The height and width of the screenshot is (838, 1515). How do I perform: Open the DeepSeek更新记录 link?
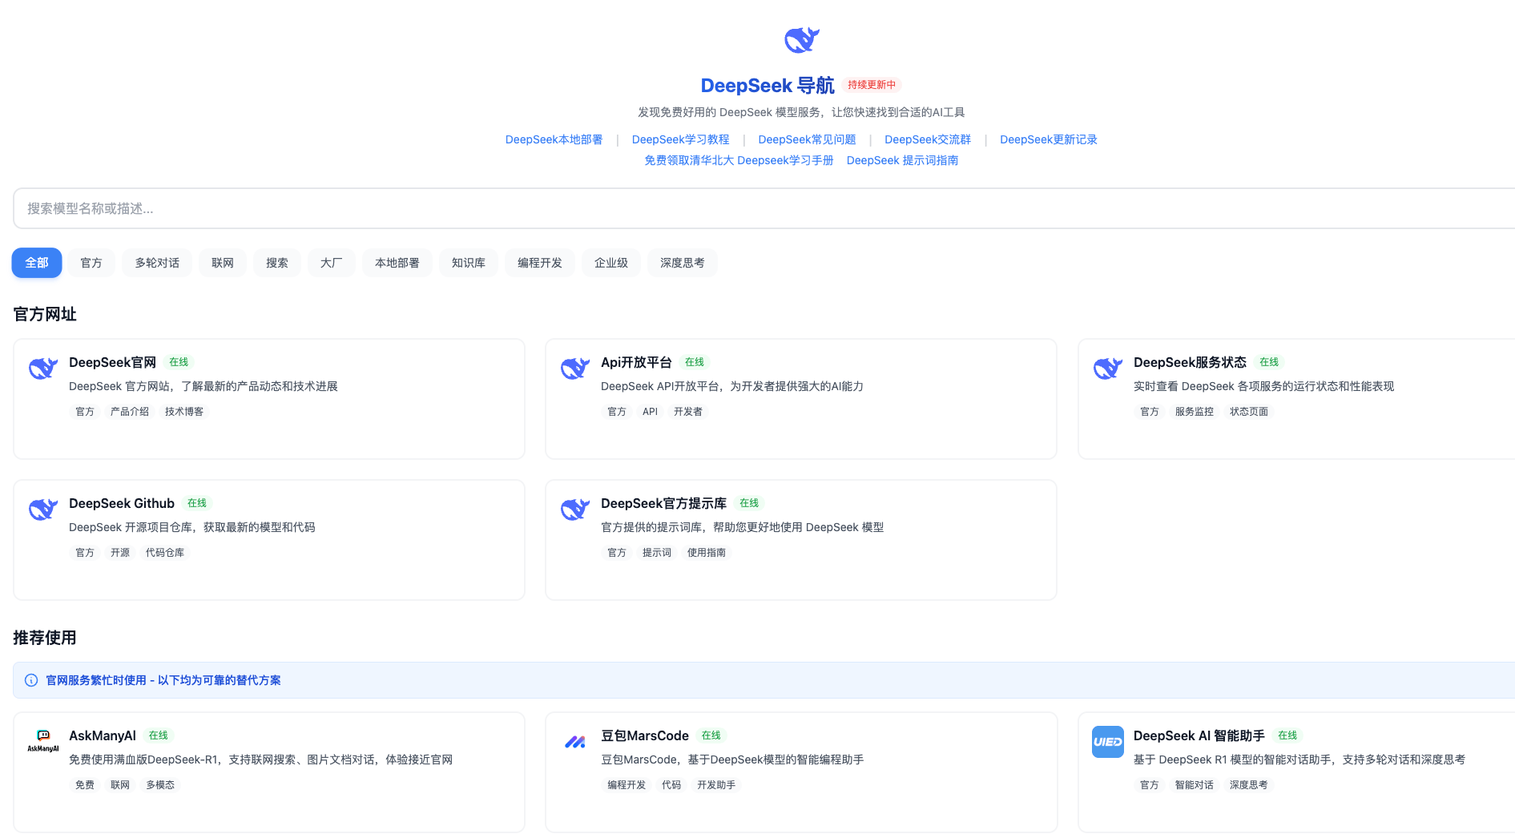pyautogui.click(x=1049, y=139)
